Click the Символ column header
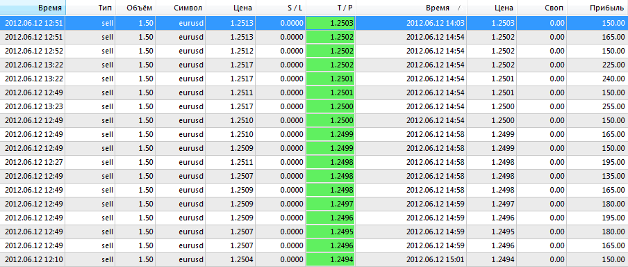The height and width of the screenshot is (267, 628). [x=181, y=8]
